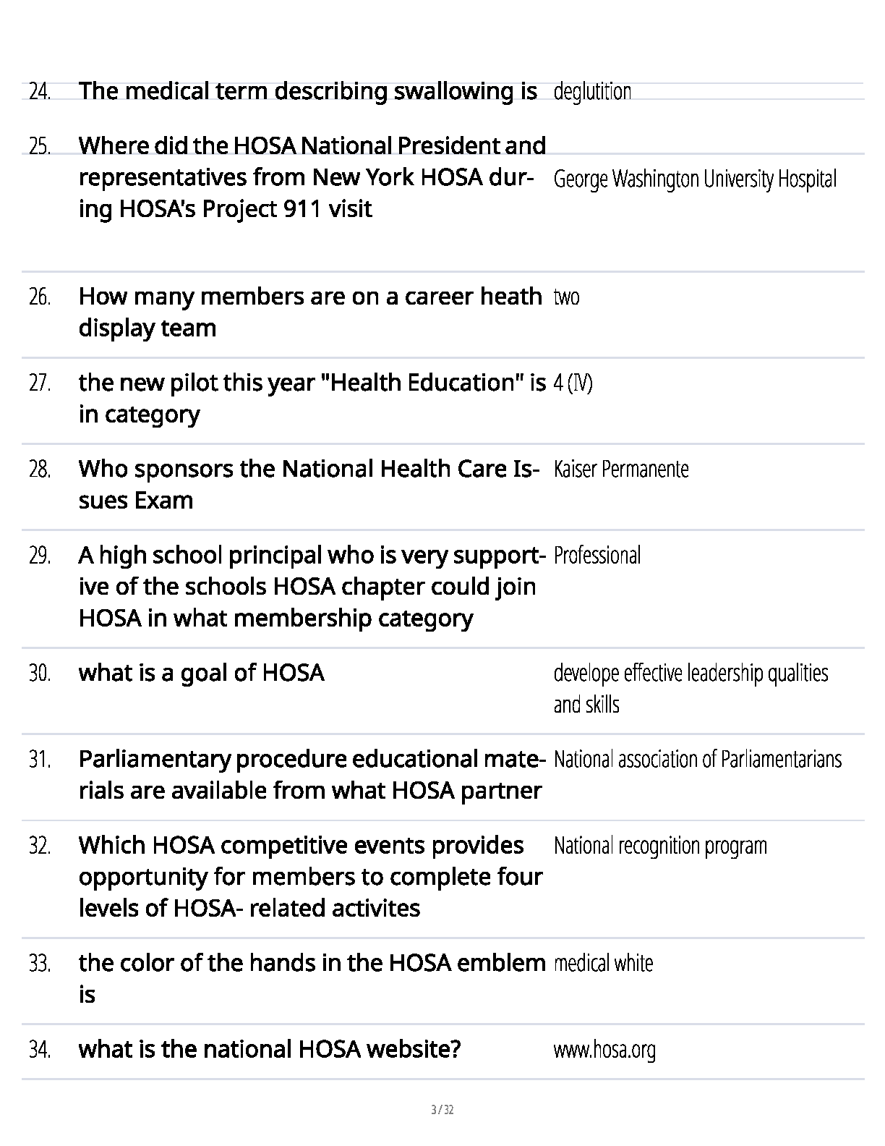The width and height of the screenshot is (885, 1146).
Task: Click the question about National Health Care Issues Exam sponsor
Action: click(309, 484)
